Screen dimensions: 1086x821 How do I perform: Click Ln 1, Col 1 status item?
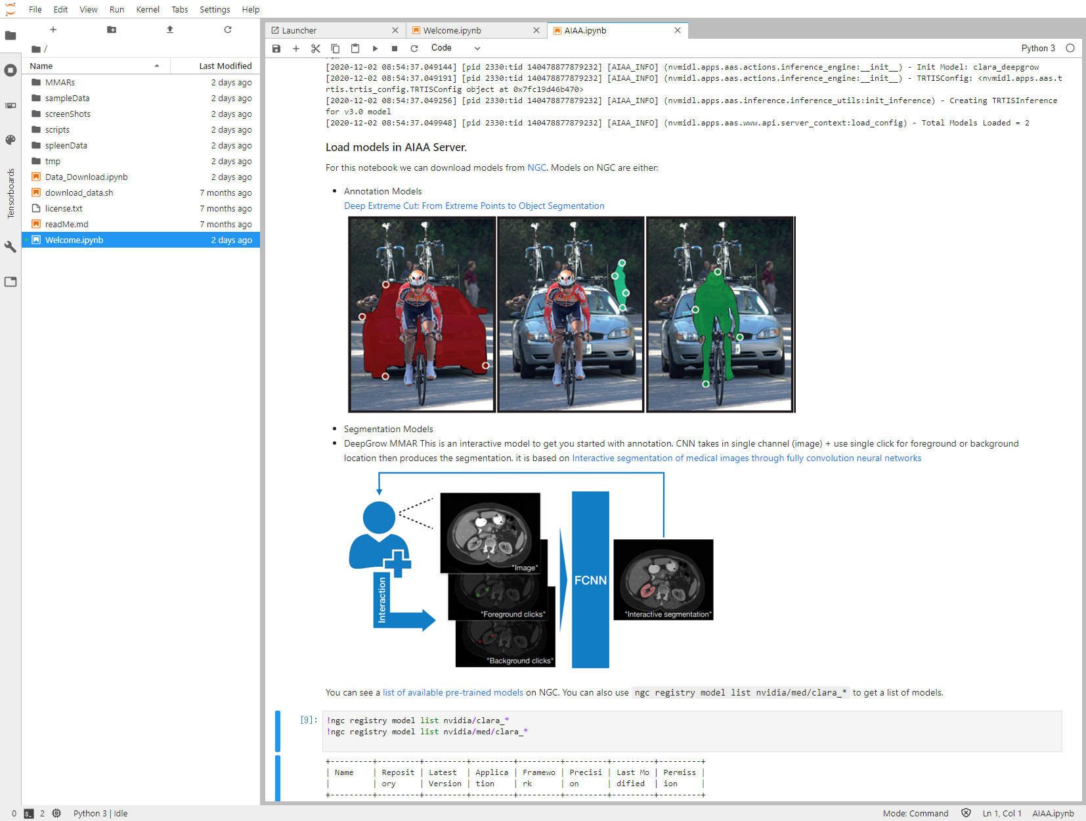(x=1002, y=813)
